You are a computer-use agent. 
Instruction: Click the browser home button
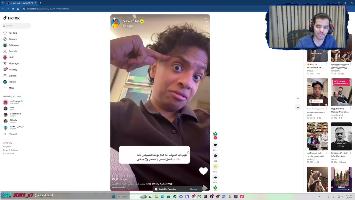click(18, 9)
